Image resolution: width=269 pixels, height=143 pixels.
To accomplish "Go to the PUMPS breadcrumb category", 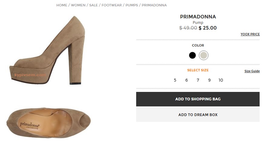I will (x=132, y=5).
